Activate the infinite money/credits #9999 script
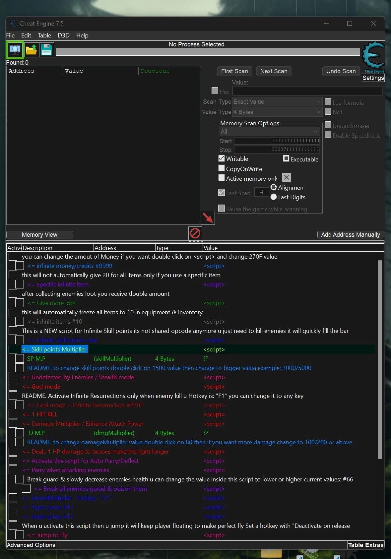The image size is (391, 559). click(x=20, y=266)
